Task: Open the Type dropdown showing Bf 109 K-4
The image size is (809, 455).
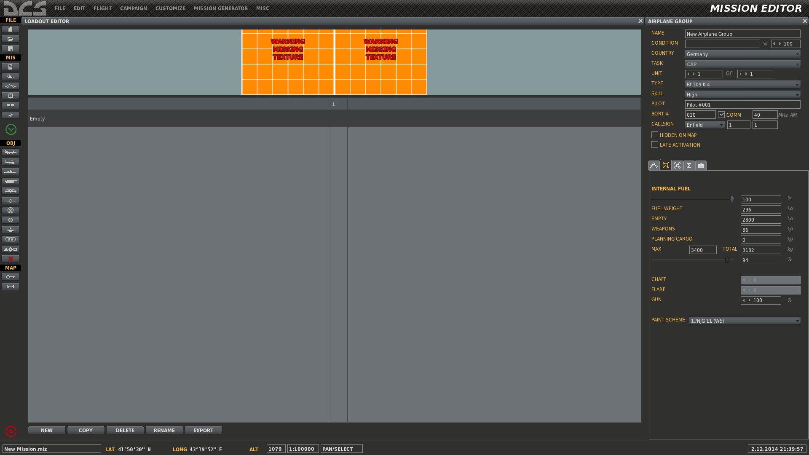Action: [x=742, y=84]
